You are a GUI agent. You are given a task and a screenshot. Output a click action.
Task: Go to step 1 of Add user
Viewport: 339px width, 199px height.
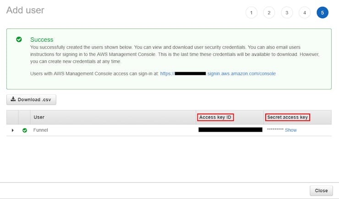click(251, 13)
